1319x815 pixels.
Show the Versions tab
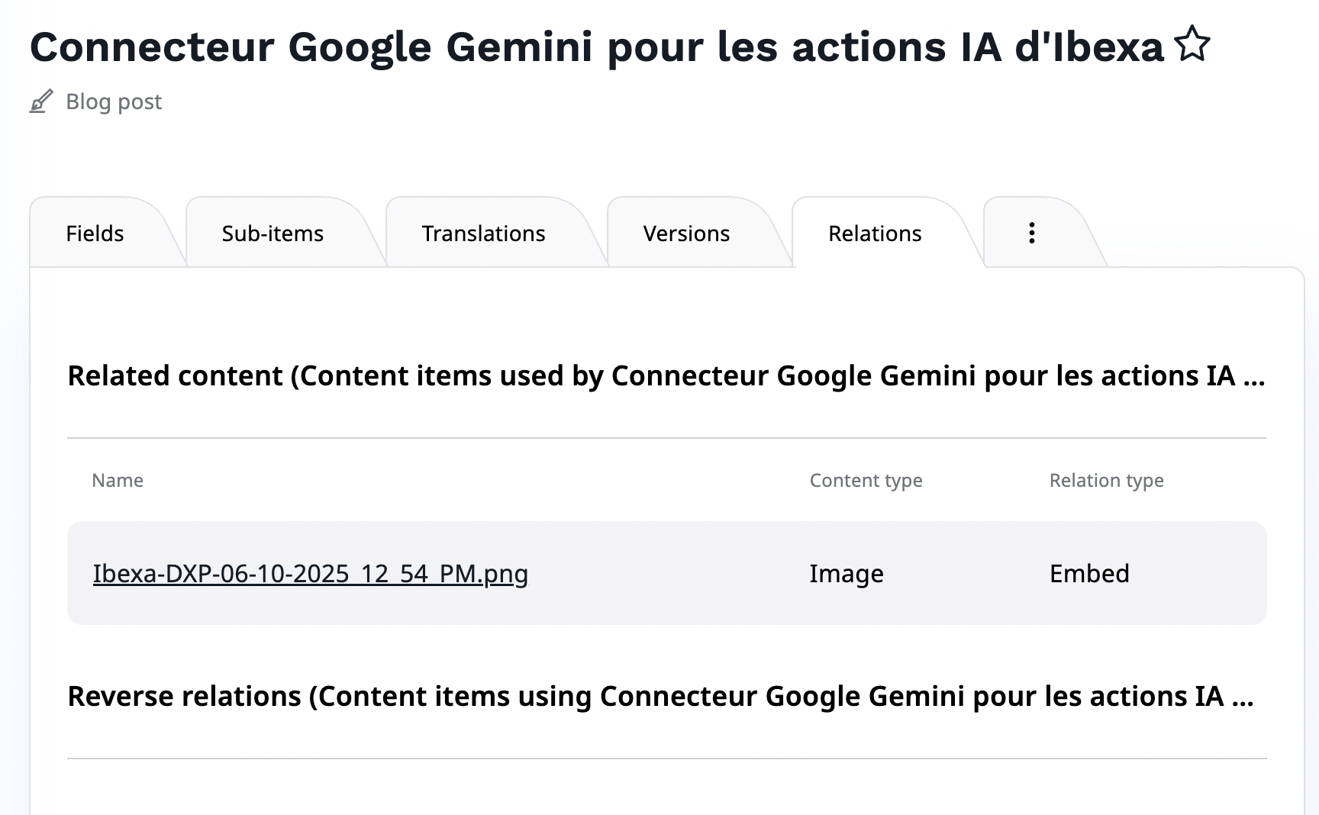686,234
